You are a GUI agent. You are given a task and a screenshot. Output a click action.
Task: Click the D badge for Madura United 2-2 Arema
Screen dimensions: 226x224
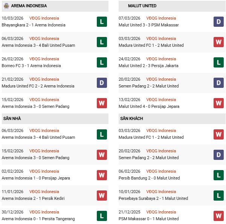tap(102, 83)
